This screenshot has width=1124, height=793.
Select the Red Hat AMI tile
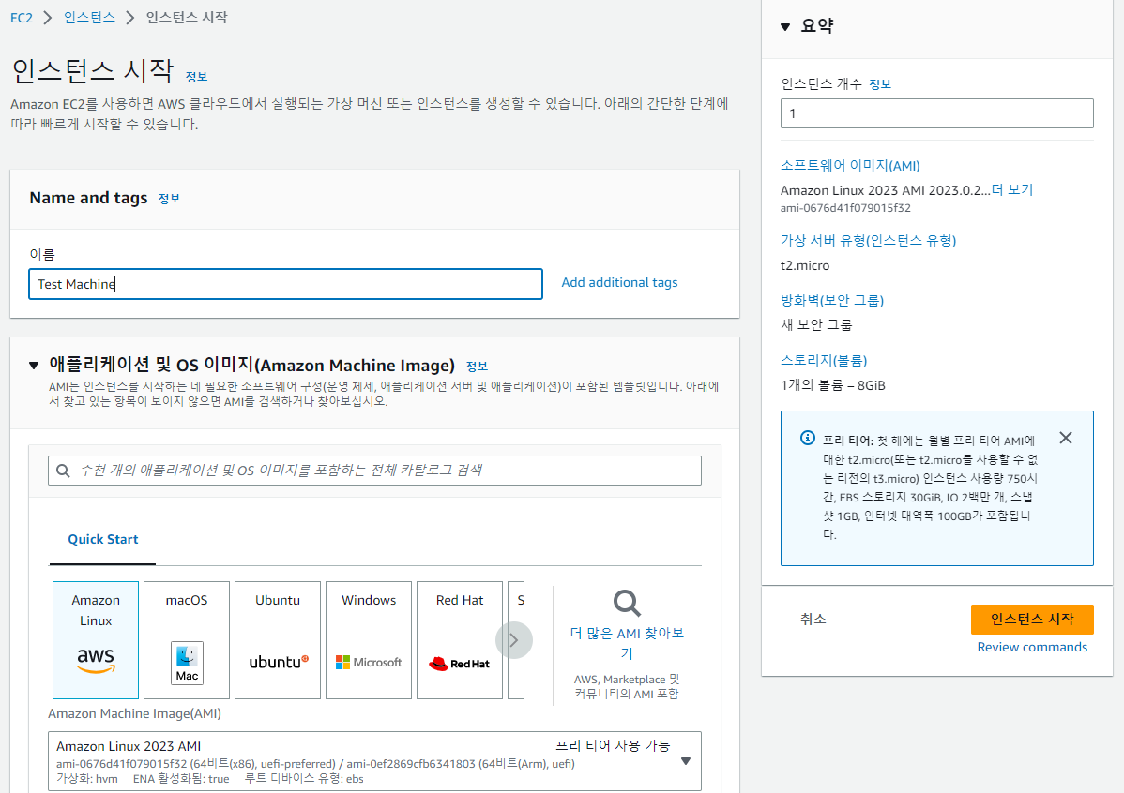point(460,639)
